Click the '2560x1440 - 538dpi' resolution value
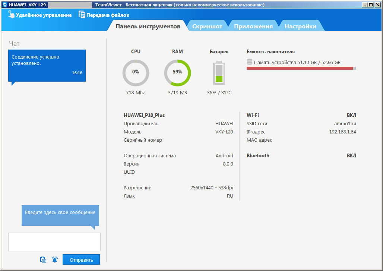383x271 pixels. point(212,188)
